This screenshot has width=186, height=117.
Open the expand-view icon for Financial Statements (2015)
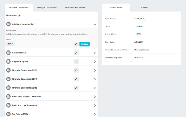(x=76, y=88)
